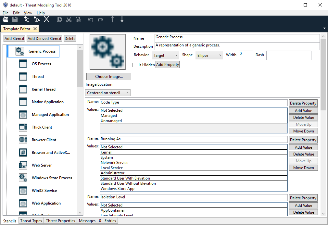Image resolution: width=328 pixels, height=225 pixels.
Task: Click the Add Derived Stencil button
Action: (x=44, y=39)
